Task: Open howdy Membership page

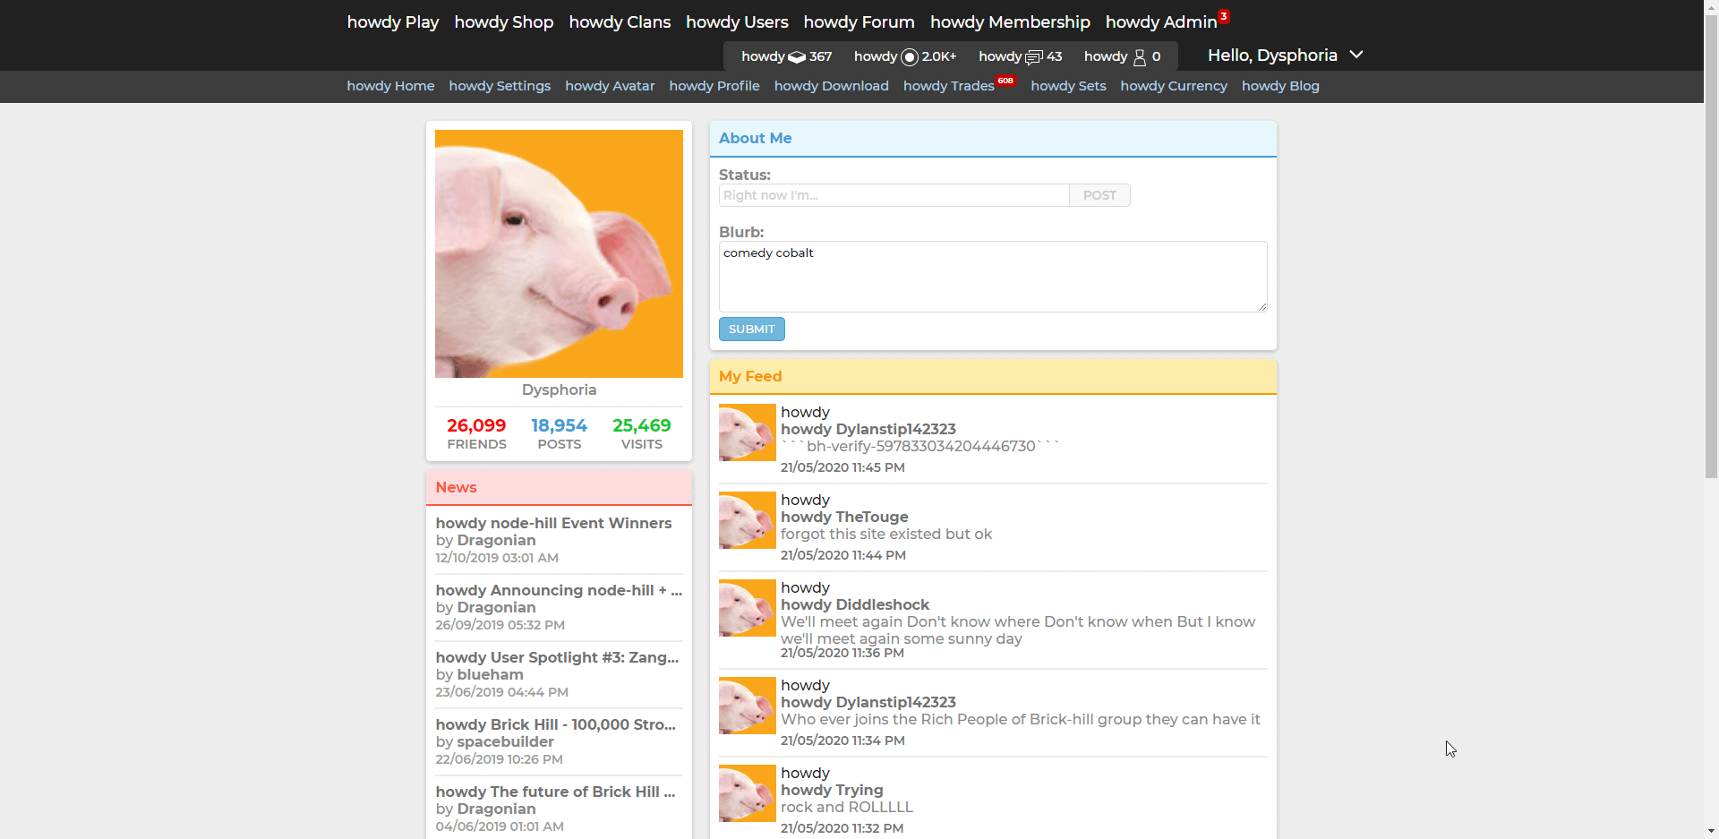Action: (1010, 21)
